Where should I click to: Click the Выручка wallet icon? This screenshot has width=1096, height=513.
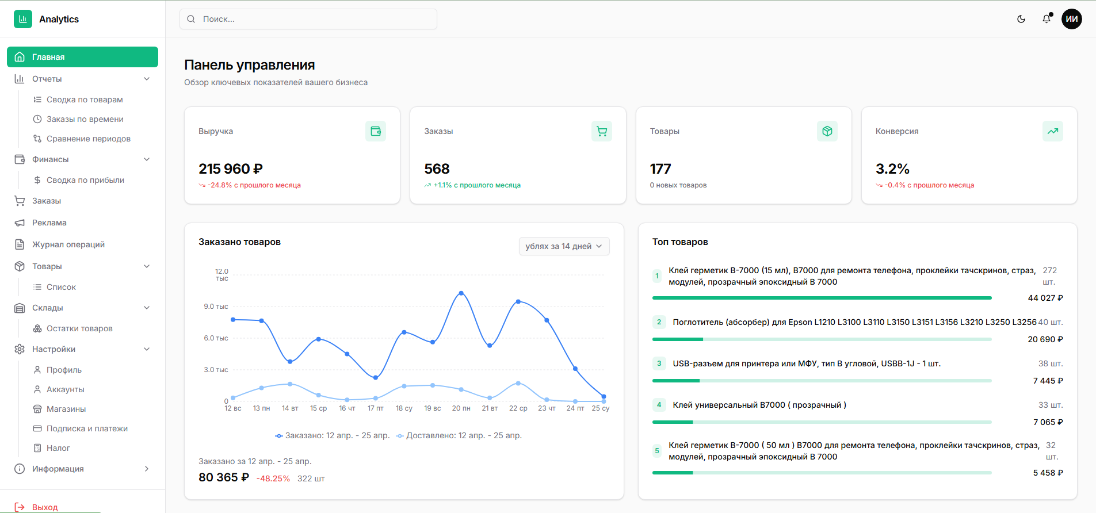376,131
